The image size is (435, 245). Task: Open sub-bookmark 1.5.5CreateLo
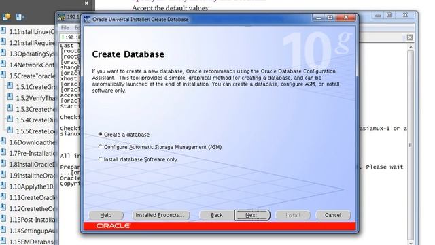tap(35, 131)
